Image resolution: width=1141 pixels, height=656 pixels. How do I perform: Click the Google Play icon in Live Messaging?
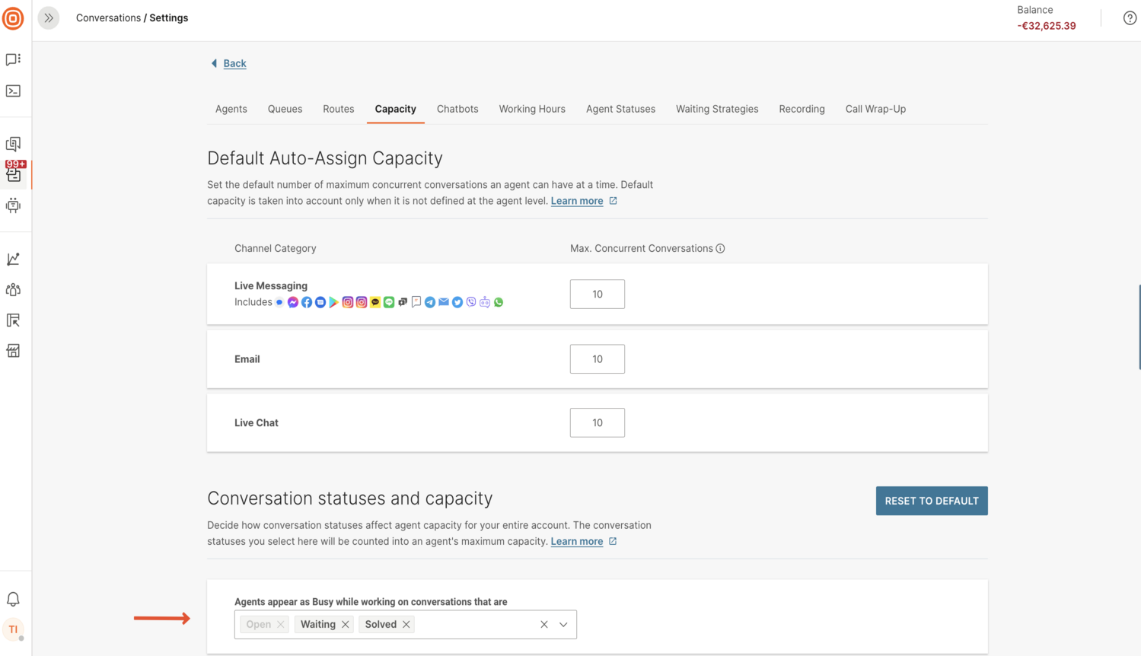pyautogui.click(x=334, y=302)
